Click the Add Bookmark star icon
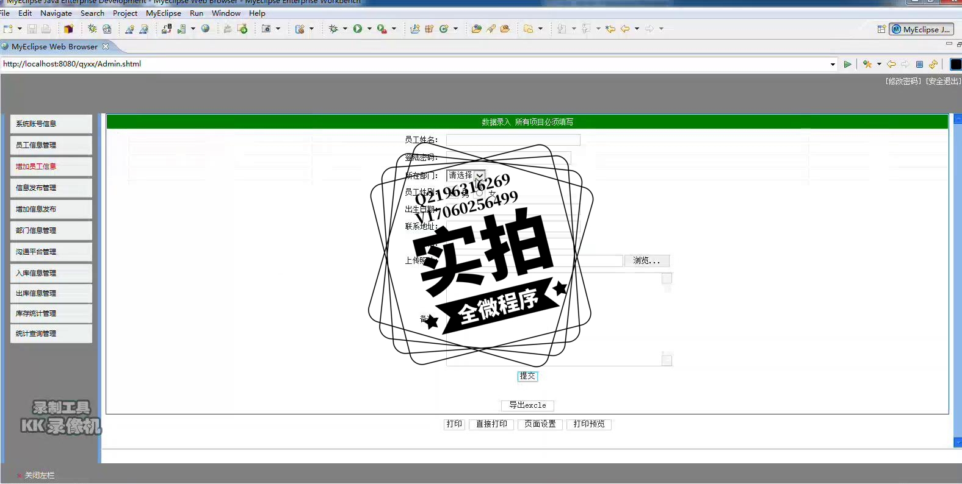This screenshot has height=484, width=962. coord(867,64)
